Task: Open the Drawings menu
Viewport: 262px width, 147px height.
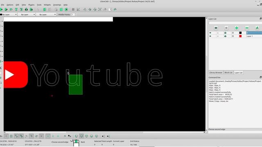Action: [57, 5]
